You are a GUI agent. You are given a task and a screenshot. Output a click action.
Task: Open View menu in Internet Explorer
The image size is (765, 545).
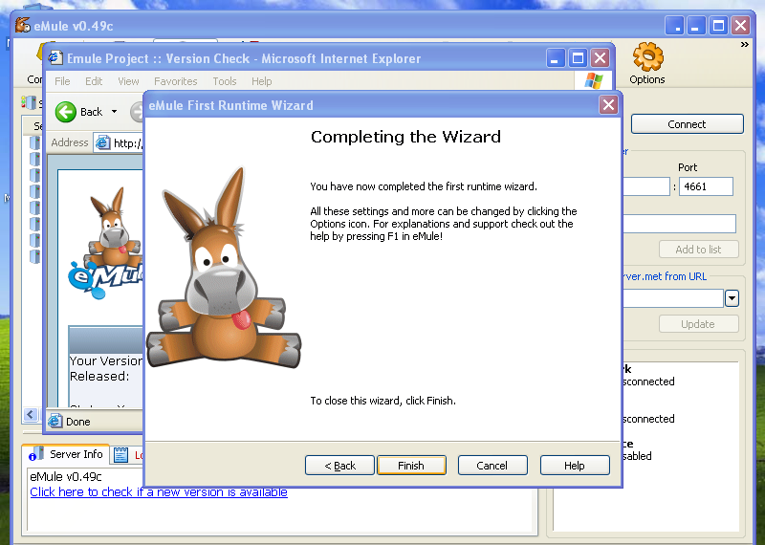[128, 81]
